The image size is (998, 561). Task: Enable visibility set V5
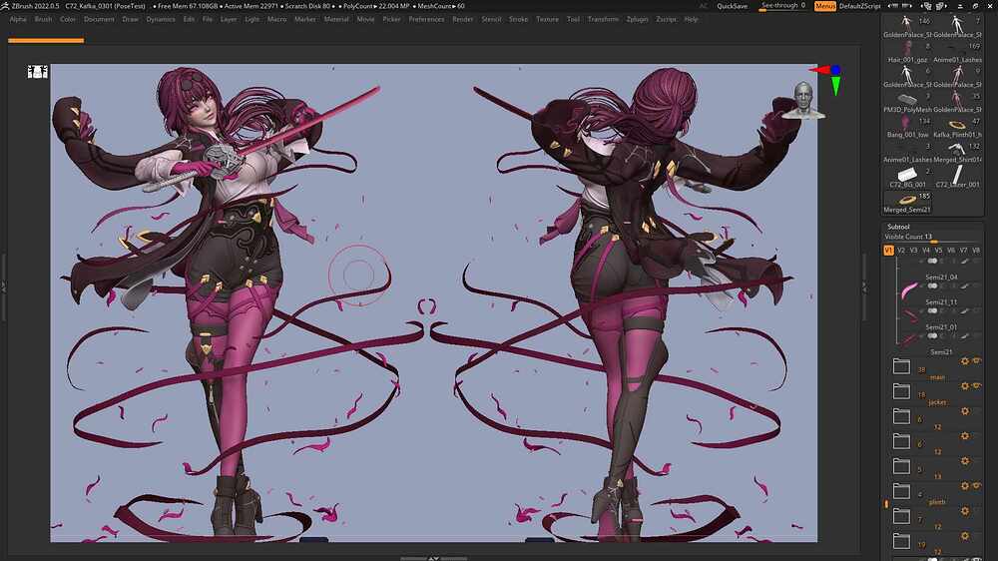point(938,251)
